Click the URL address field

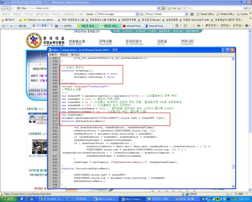[x=87, y=8]
